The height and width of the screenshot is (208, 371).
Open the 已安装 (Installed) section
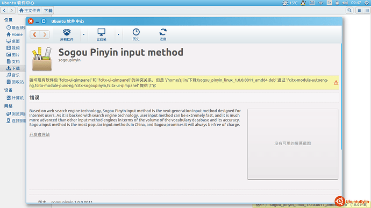(101, 34)
